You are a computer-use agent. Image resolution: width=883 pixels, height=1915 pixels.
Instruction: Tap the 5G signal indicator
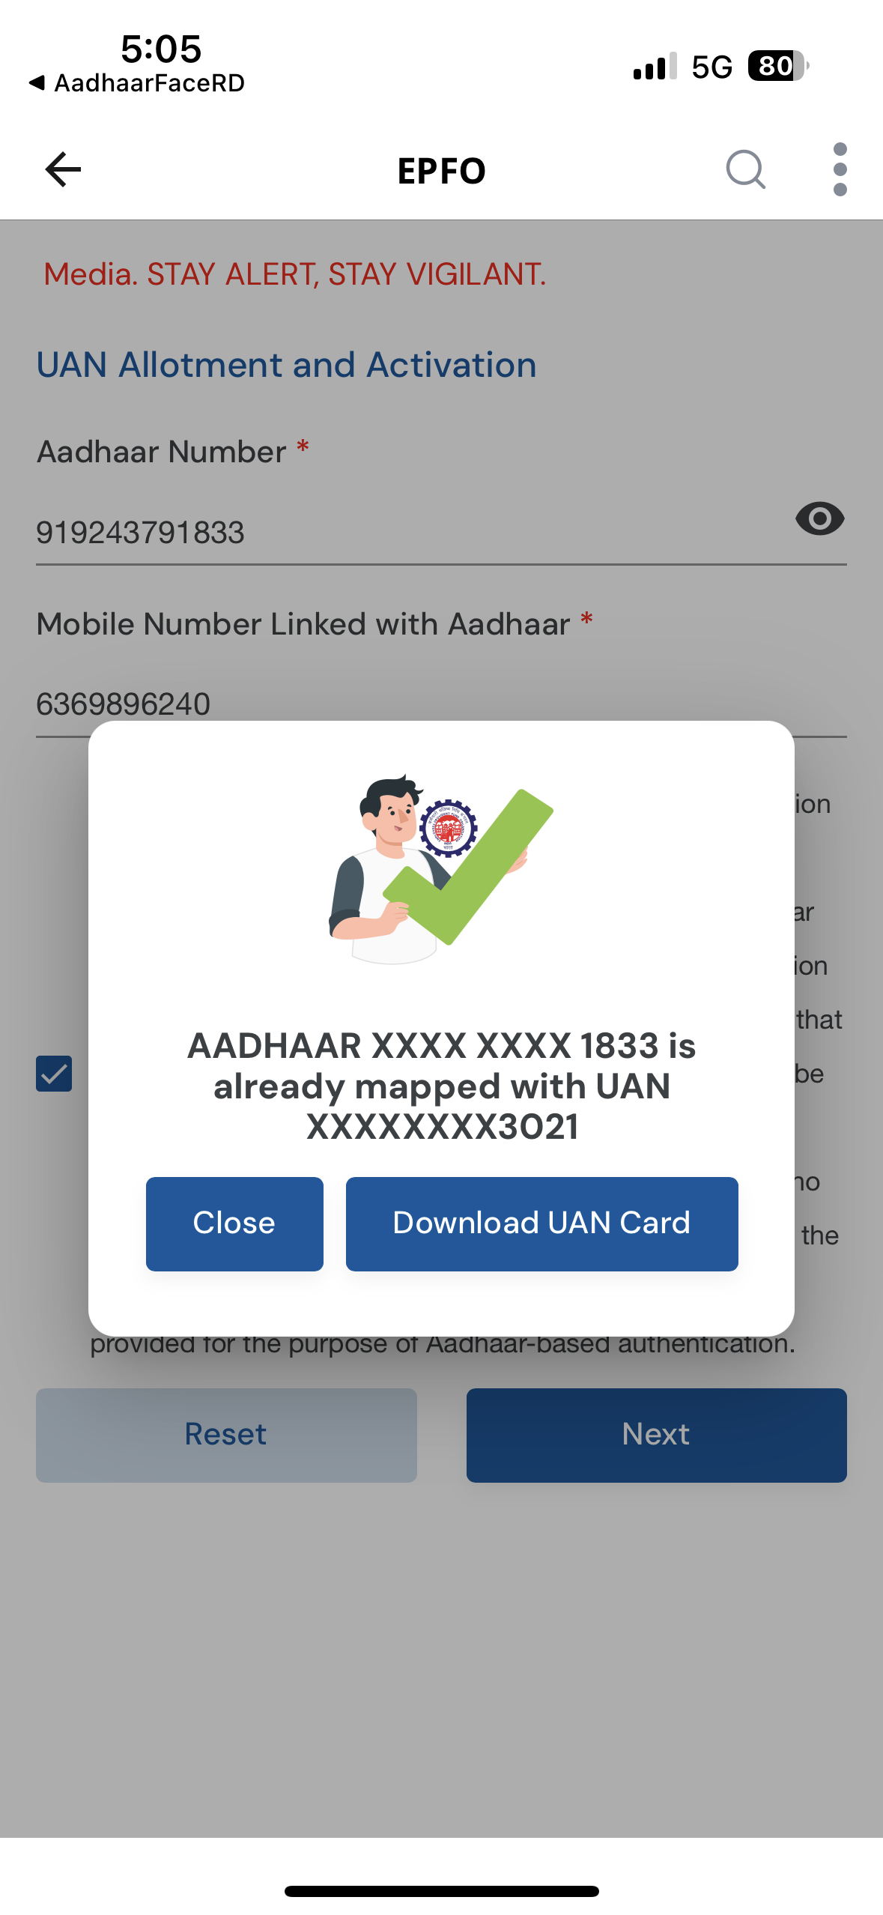click(711, 67)
